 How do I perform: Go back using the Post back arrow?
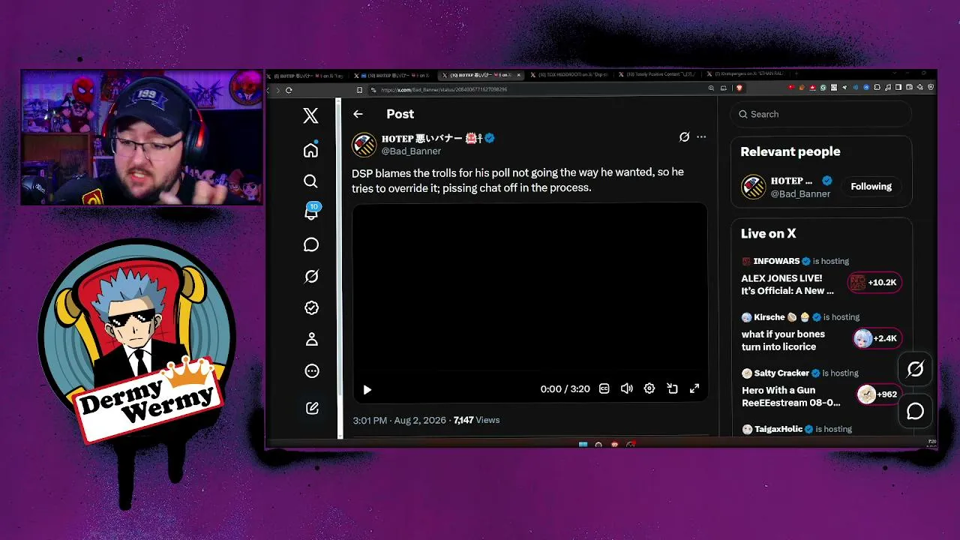[358, 114]
